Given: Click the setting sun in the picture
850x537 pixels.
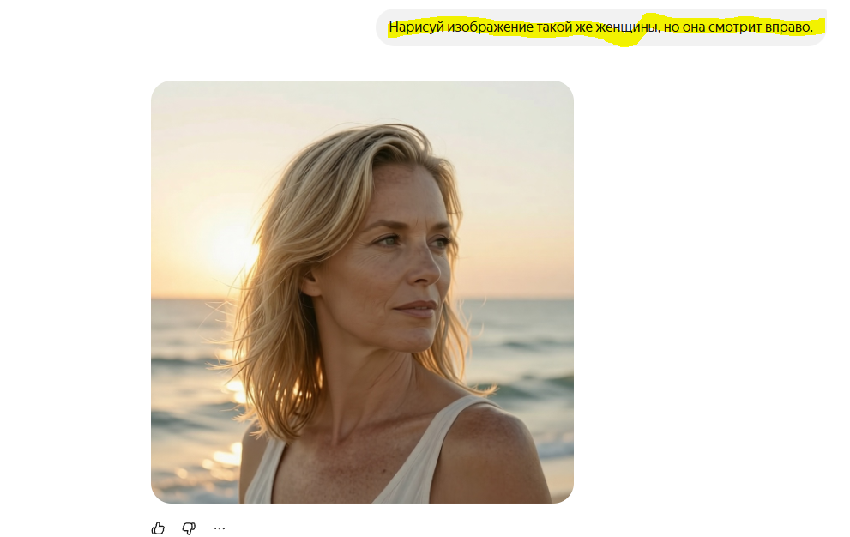Looking at the screenshot, I should 227,244.
